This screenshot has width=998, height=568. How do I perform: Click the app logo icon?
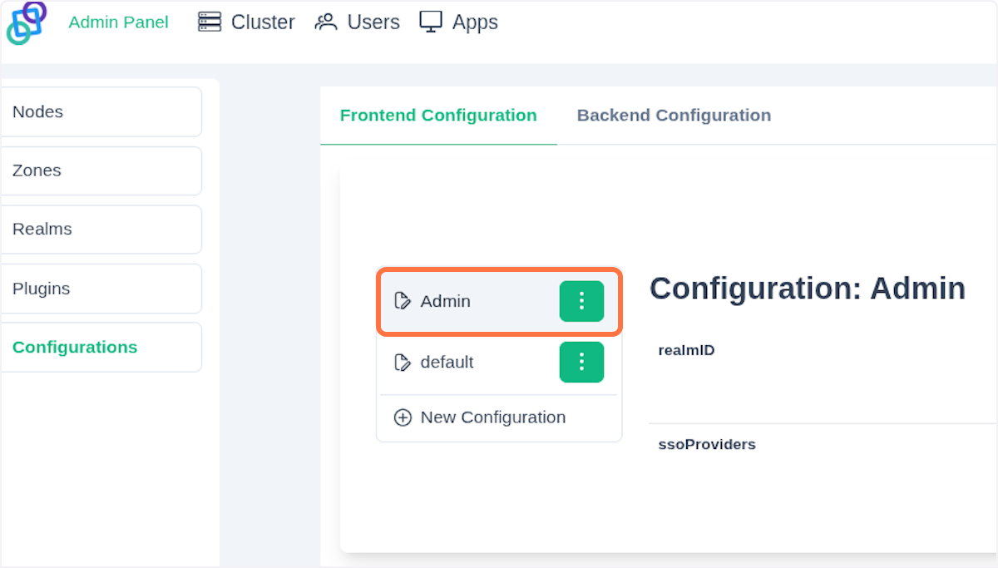click(x=27, y=22)
